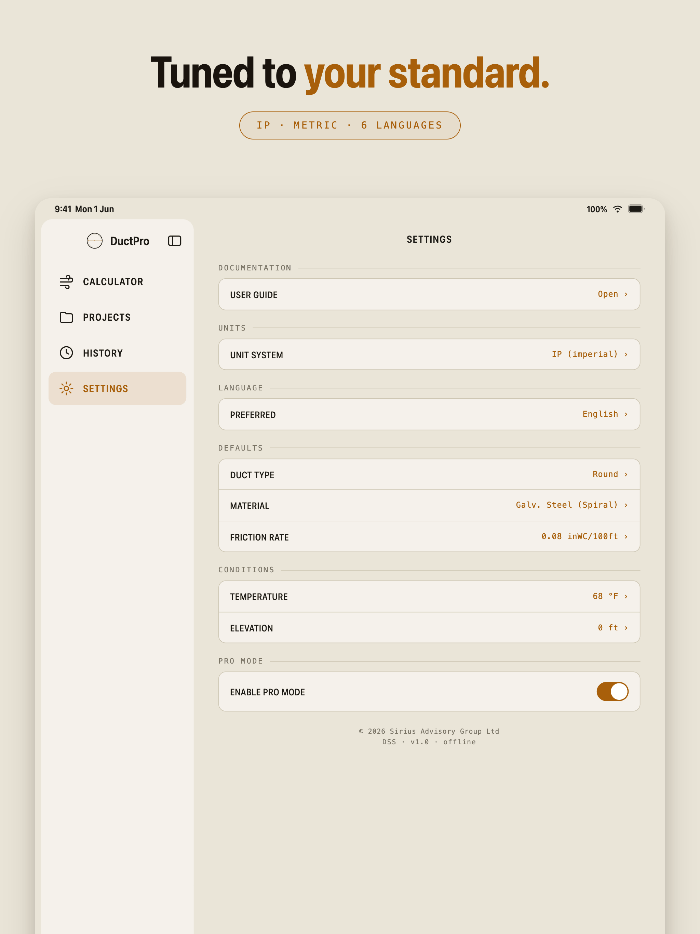700x934 pixels.
Task: Click the 'DSS · v1.0 · offline' text
Action: [x=429, y=742]
